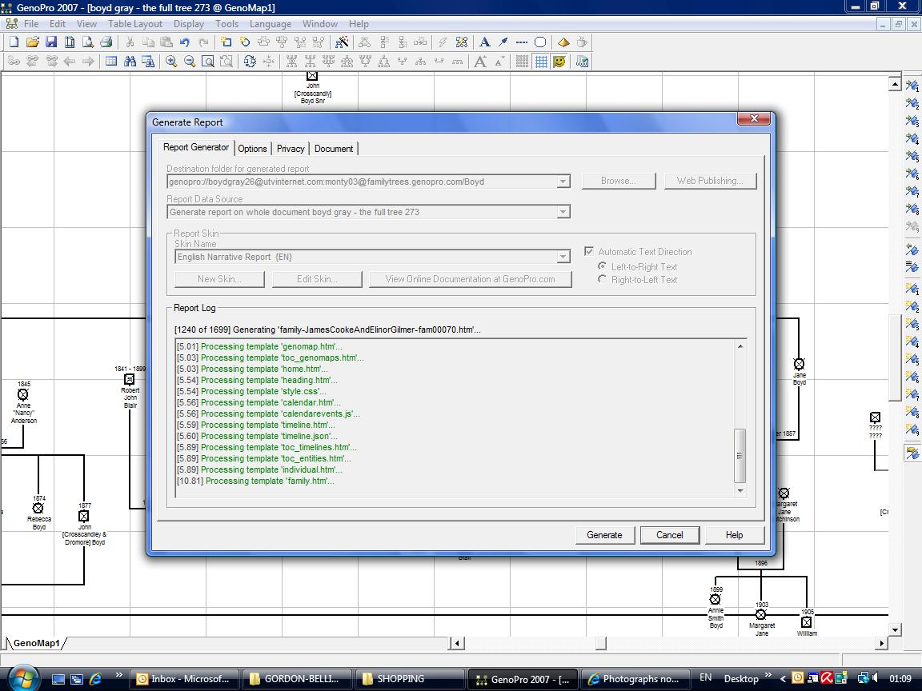Select the Right-to-Left Text radio button
922x691 pixels.
(x=603, y=279)
